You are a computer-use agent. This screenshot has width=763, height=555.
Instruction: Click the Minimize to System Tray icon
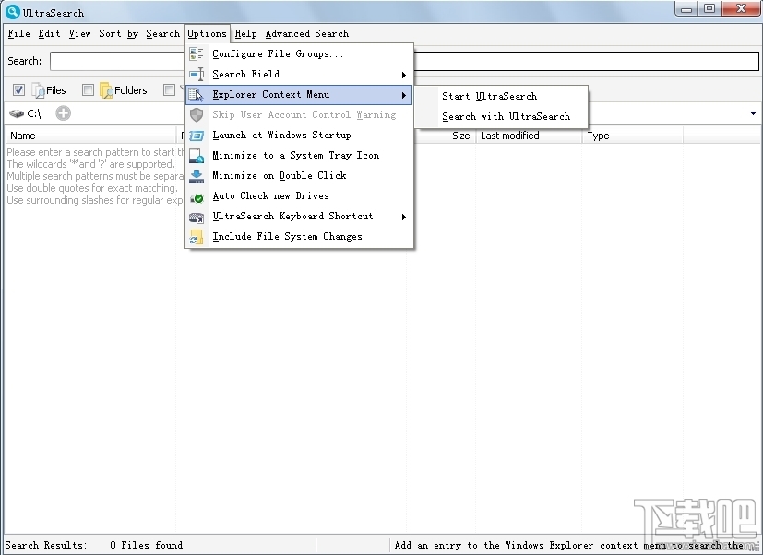click(x=197, y=156)
